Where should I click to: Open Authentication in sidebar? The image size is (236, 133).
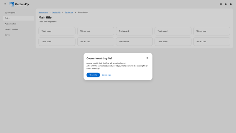[11, 24]
